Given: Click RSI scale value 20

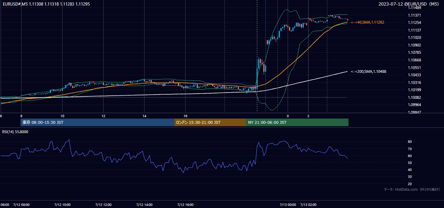Looking at the screenshot, I should pyautogui.click(x=410, y=184).
